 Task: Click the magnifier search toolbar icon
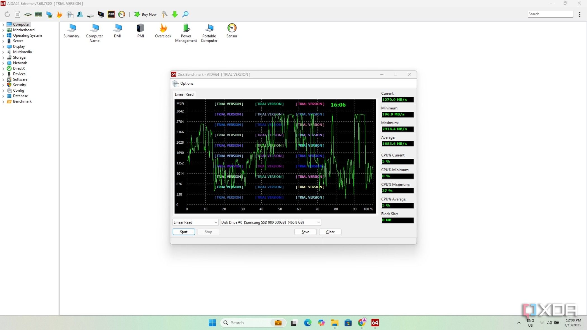[185, 14]
